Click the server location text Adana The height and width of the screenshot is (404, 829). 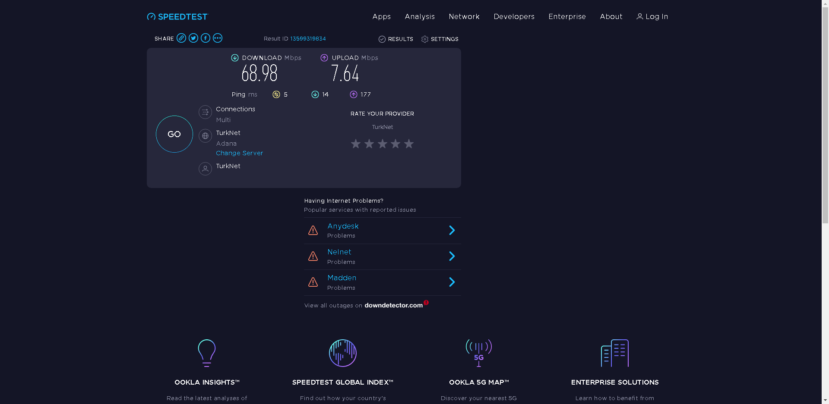(x=226, y=144)
